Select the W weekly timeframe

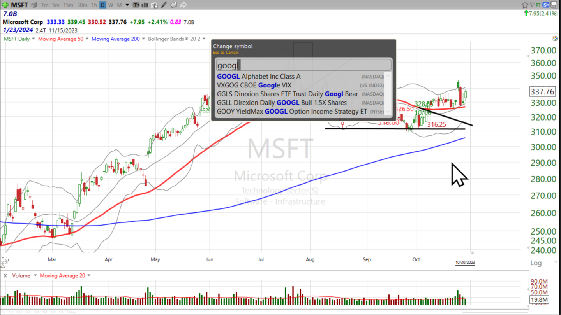point(111,5)
